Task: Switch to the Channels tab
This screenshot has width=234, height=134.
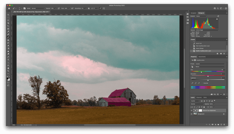Action: pos(199,97)
